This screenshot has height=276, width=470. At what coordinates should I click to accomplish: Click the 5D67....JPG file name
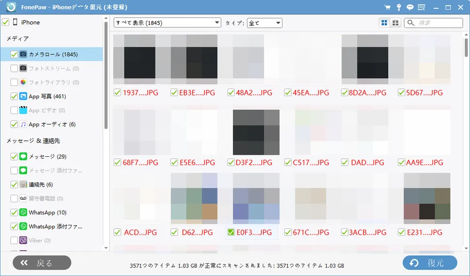pos(424,93)
